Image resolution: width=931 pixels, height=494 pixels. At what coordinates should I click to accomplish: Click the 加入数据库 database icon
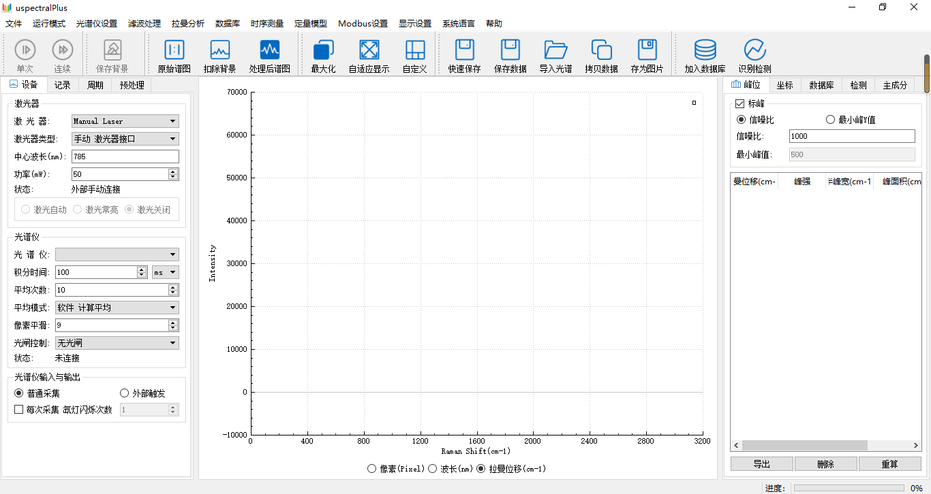[x=705, y=50]
